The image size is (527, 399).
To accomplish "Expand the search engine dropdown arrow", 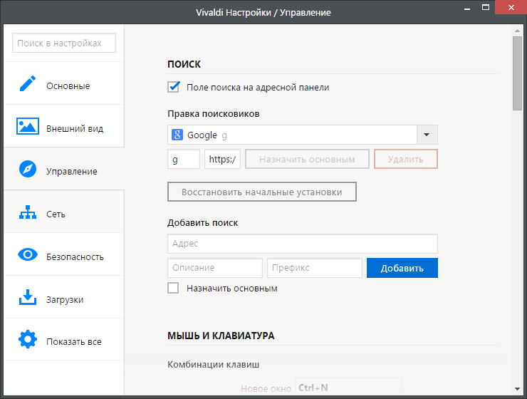I will tap(427, 135).
